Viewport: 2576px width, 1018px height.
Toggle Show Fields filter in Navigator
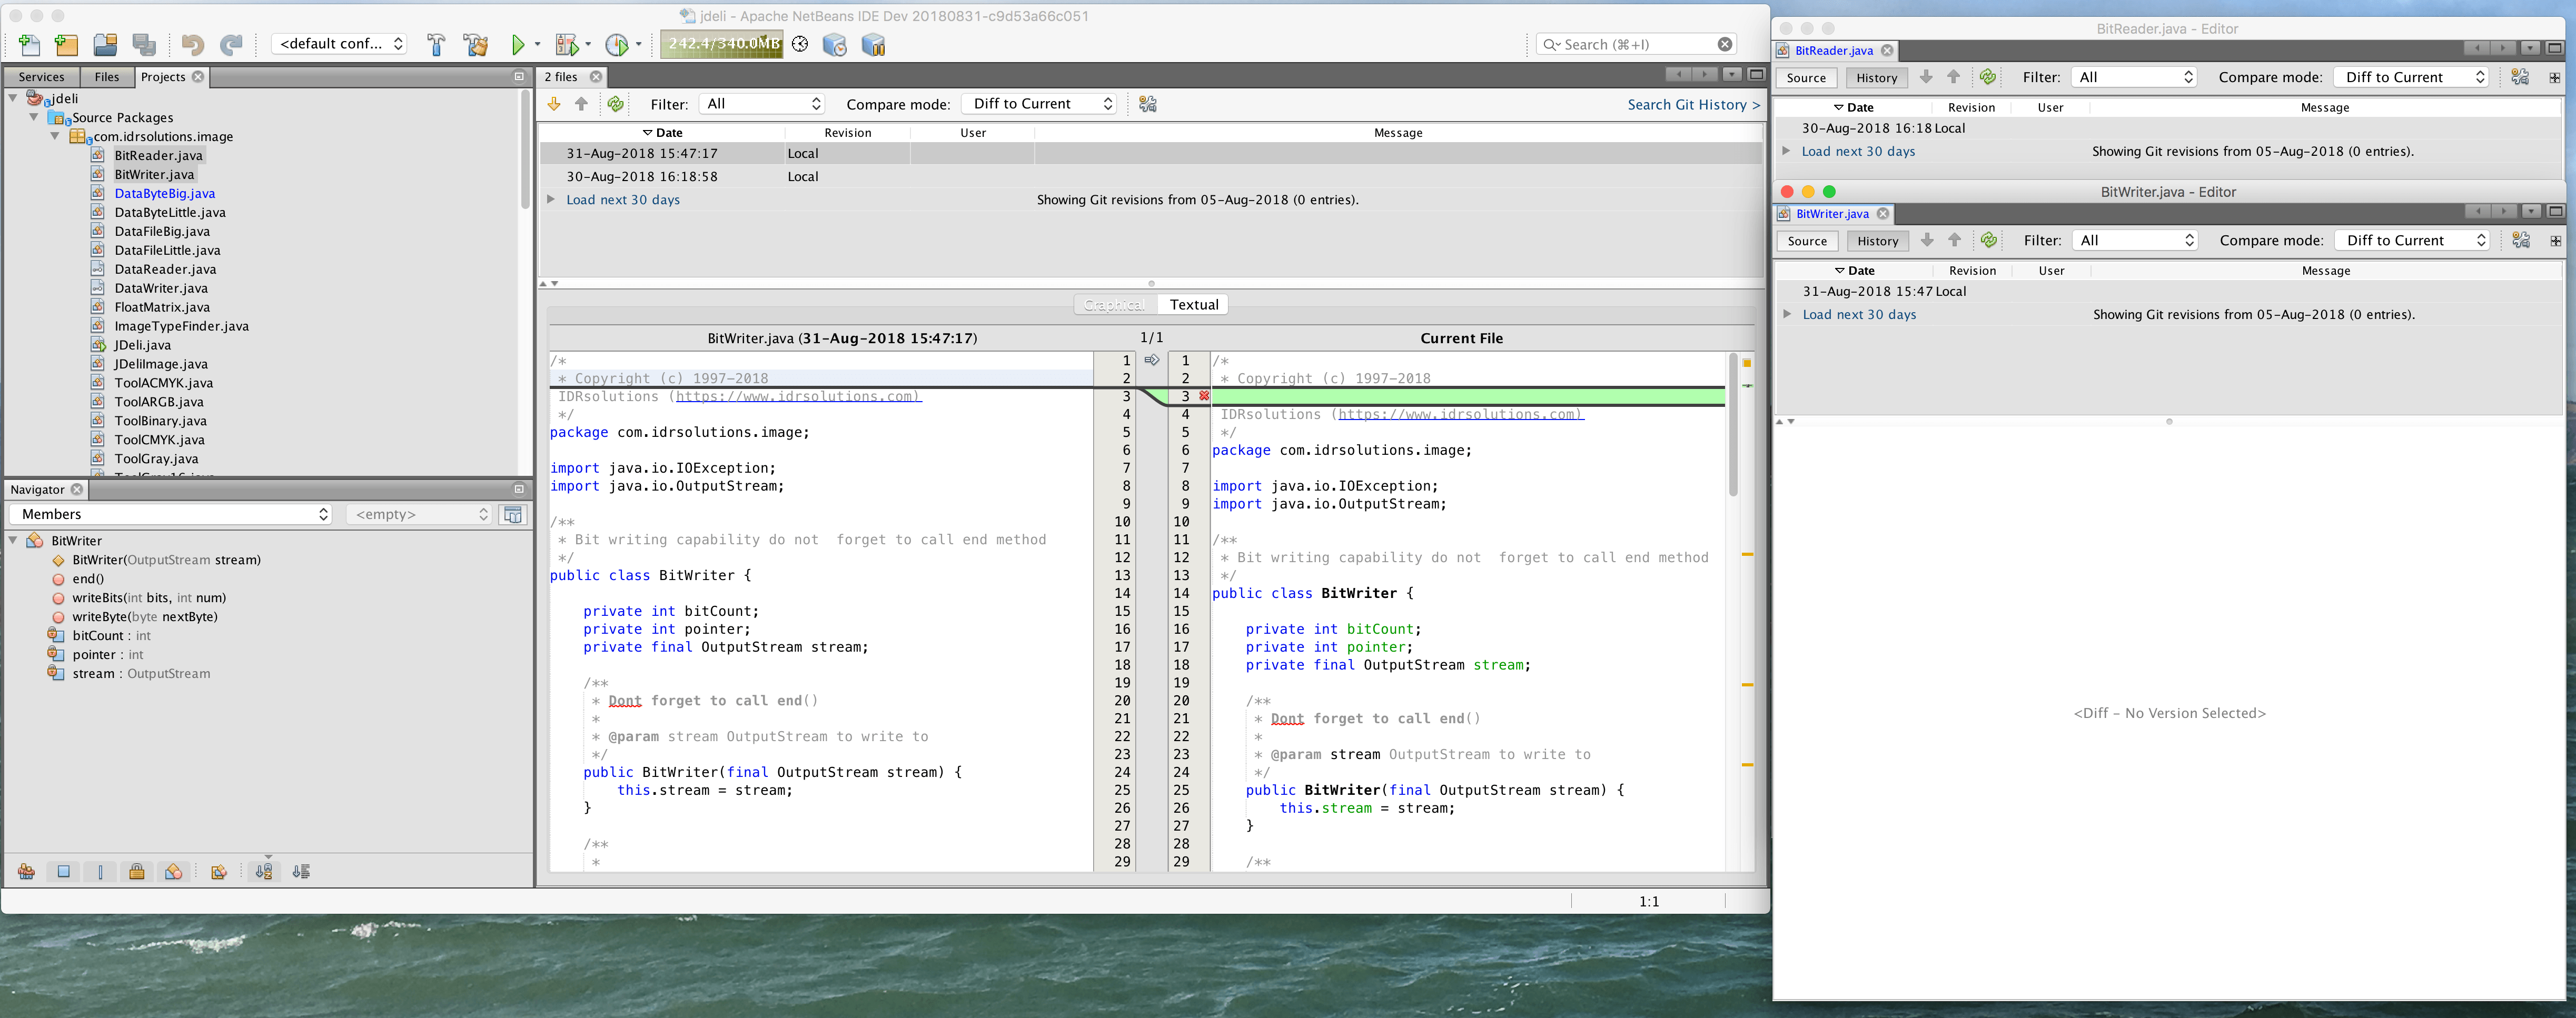pos(64,872)
